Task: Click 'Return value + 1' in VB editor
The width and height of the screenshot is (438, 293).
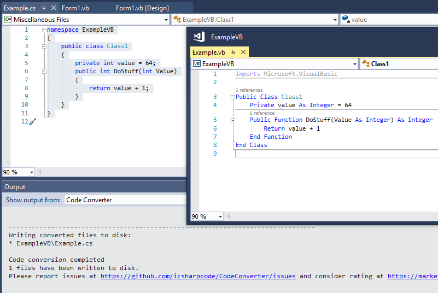Action: (291, 129)
